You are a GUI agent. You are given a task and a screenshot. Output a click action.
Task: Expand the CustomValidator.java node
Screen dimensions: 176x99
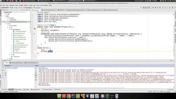pyautogui.click(x=12, y=37)
